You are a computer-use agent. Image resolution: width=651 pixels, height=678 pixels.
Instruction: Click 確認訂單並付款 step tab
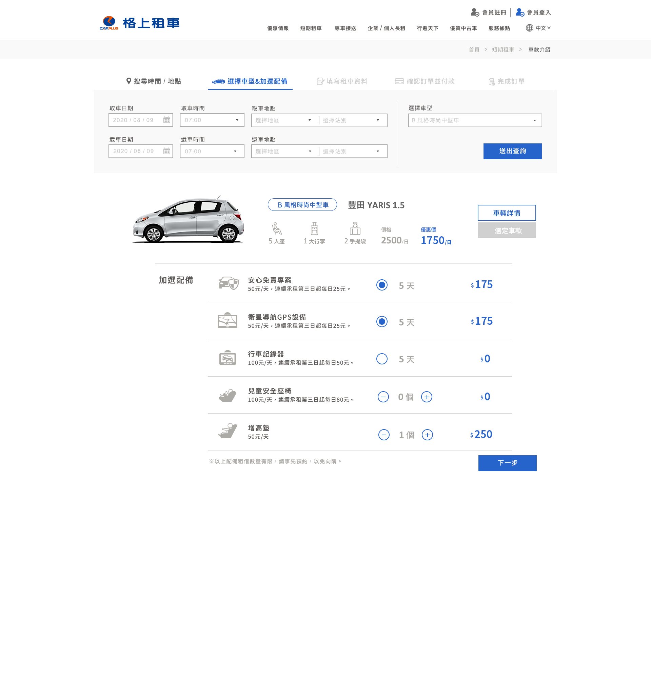click(x=425, y=81)
